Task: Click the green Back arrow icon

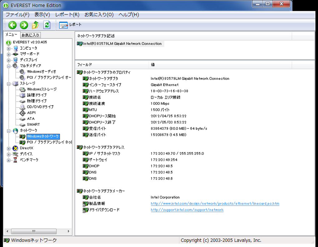Action: click(12, 25)
